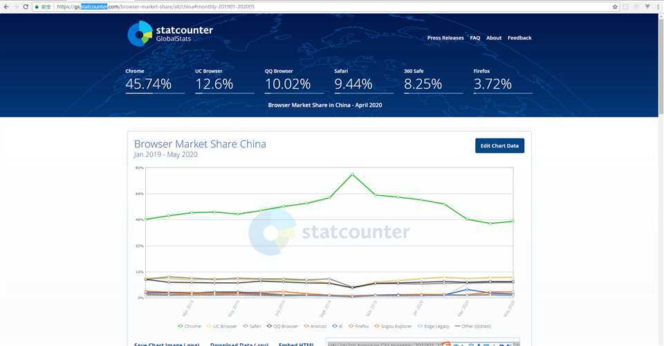This screenshot has width=664, height=346.
Task: Go back with the browser back arrow
Action: pyautogui.click(x=6, y=7)
